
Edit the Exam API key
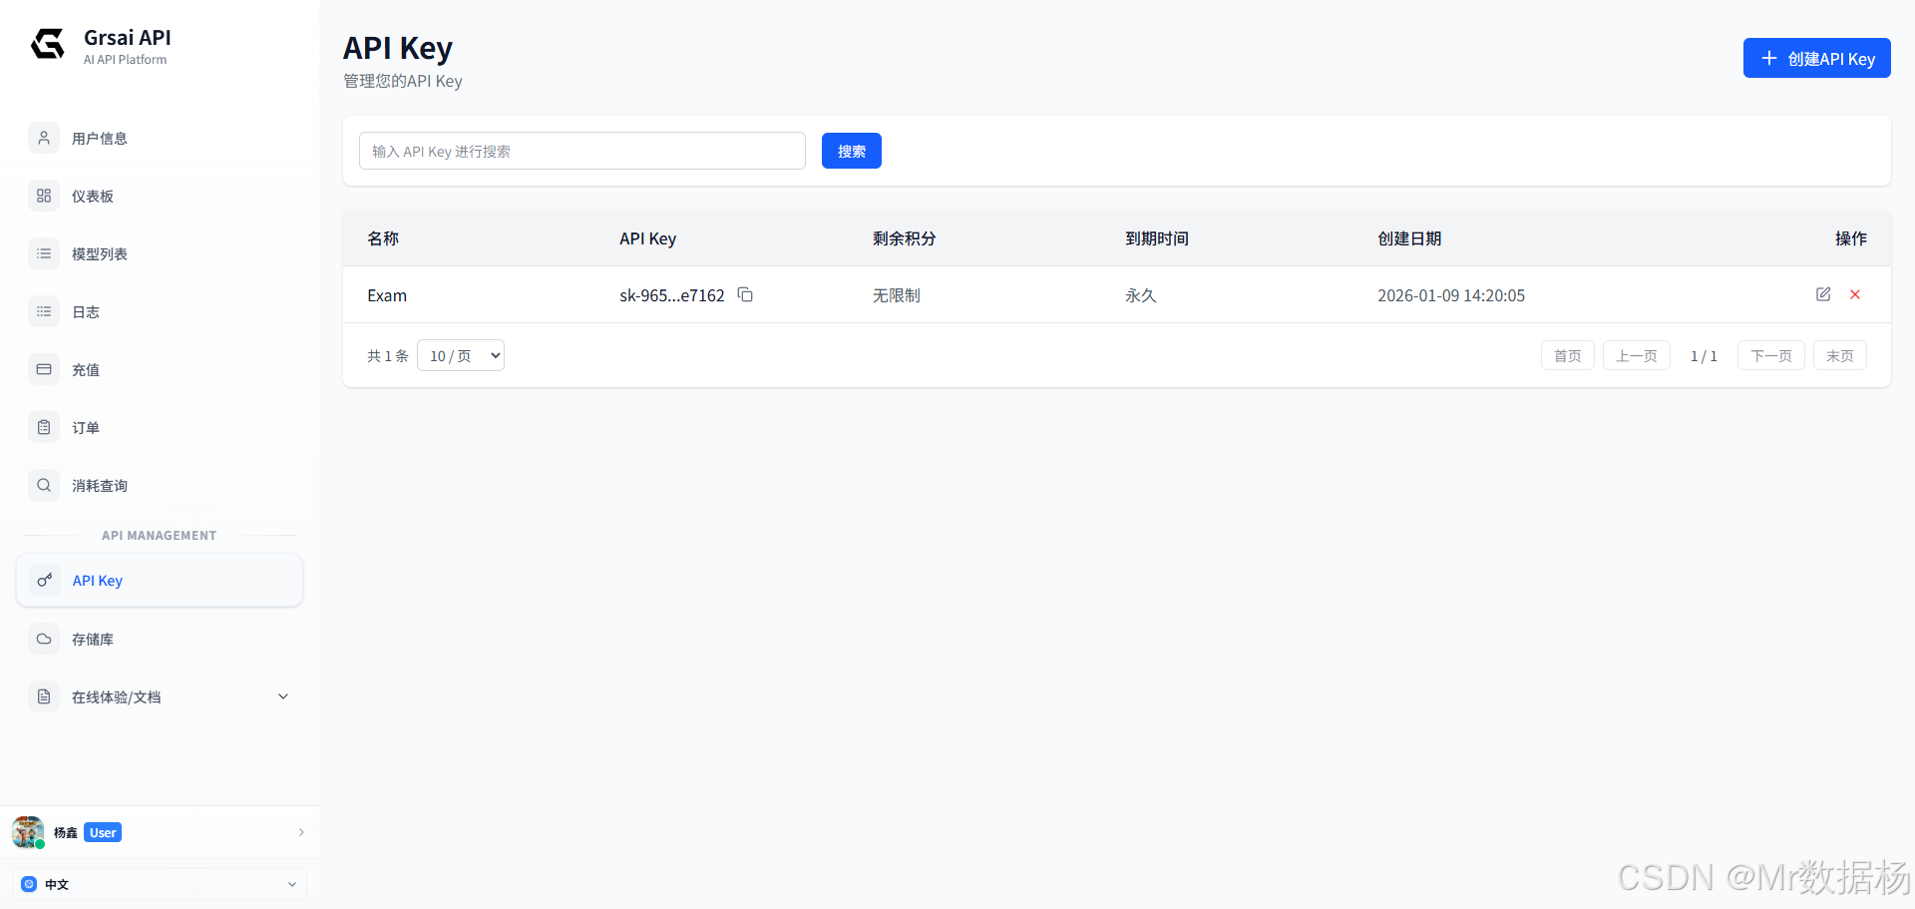(1823, 294)
